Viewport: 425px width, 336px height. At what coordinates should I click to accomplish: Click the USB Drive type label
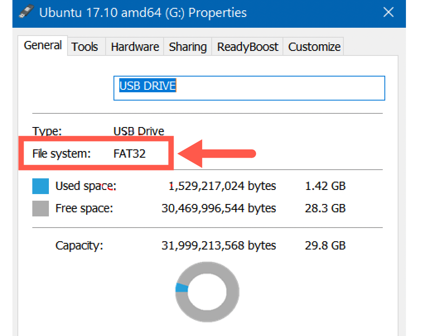click(139, 131)
